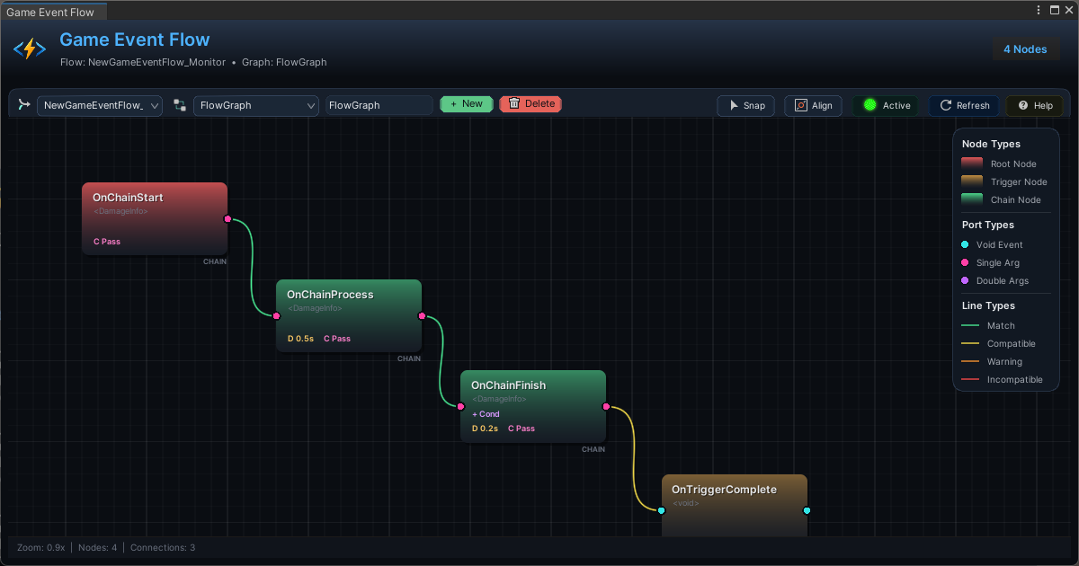Click the Refresh button label
The height and width of the screenshot is (566, 1079).
point(973,105)
